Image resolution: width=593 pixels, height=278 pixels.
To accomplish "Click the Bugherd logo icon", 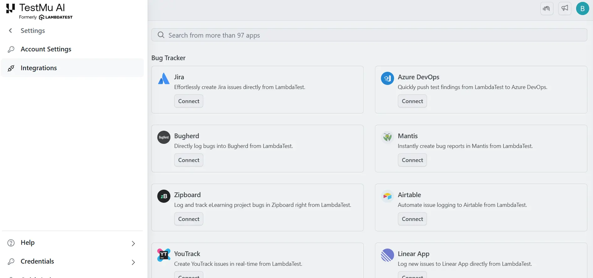I will click(164, 137).
